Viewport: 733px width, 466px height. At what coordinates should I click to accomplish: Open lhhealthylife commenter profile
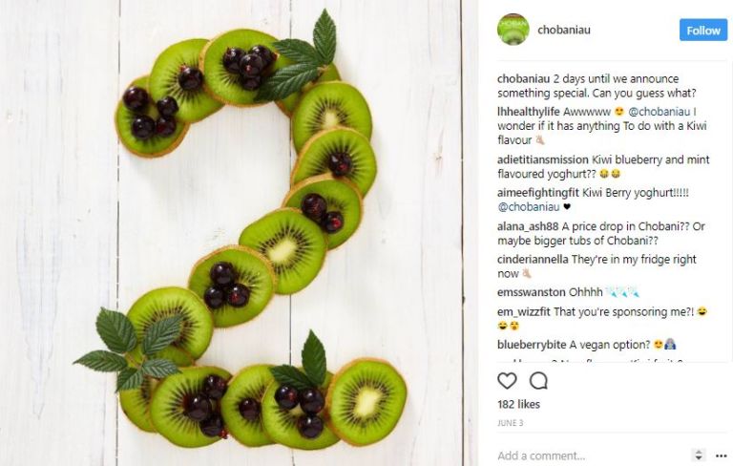[x=528, y=112]
